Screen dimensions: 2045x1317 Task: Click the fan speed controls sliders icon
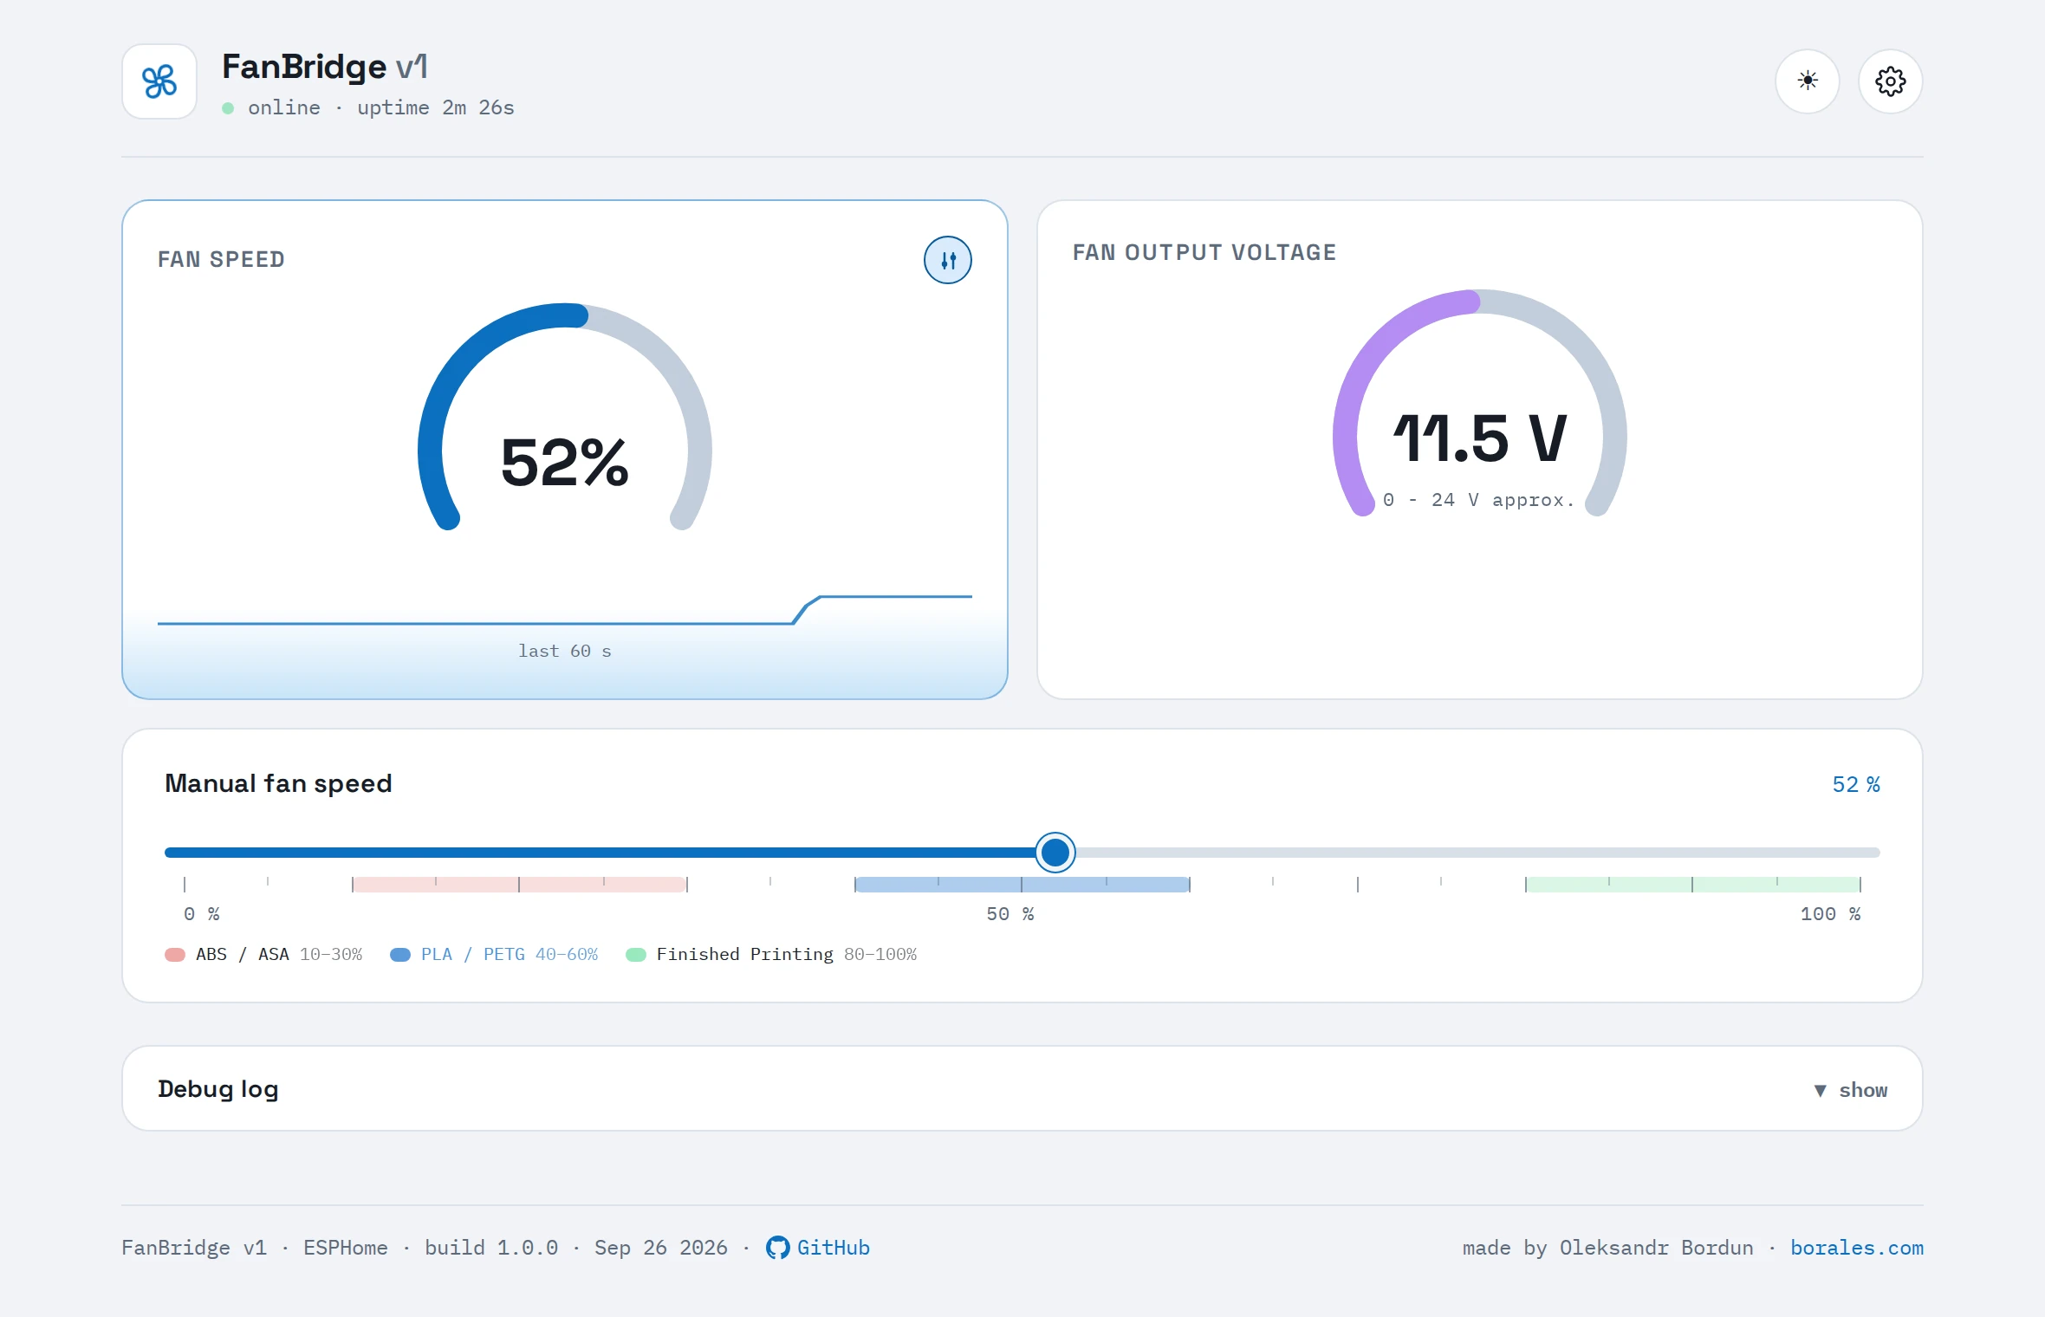(948, 260)
